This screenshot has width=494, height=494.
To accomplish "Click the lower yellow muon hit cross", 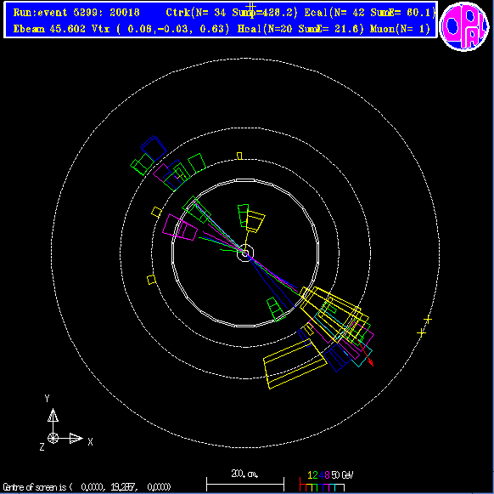I will [421, 332].
